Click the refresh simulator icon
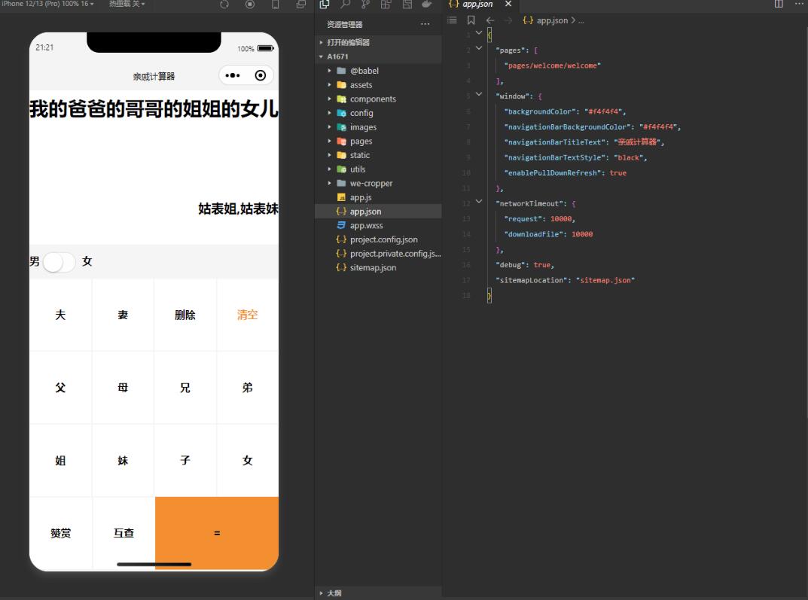The image size is (808, 600). [x=224, y=5]
